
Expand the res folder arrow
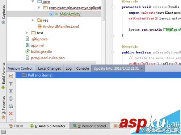click(33, 20)
